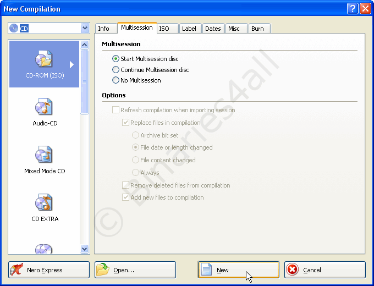Click the New document page icon
The image size is (374, 286).
(207, 270)
